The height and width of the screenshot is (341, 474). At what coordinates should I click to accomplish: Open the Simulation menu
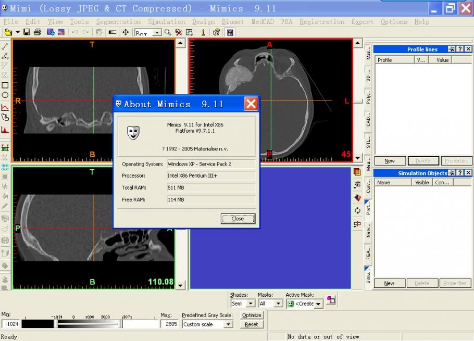(x=167, y=22)
